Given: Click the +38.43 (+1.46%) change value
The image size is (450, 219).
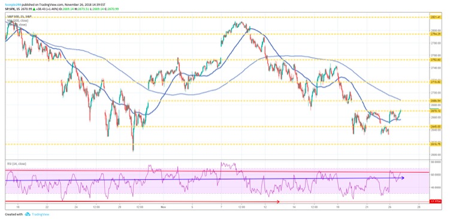Looking at the screenshot, I should [x=48, y=9].
